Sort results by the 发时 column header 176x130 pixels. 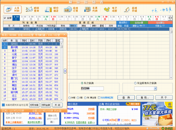pyautogui.click(x=73, y=26)
